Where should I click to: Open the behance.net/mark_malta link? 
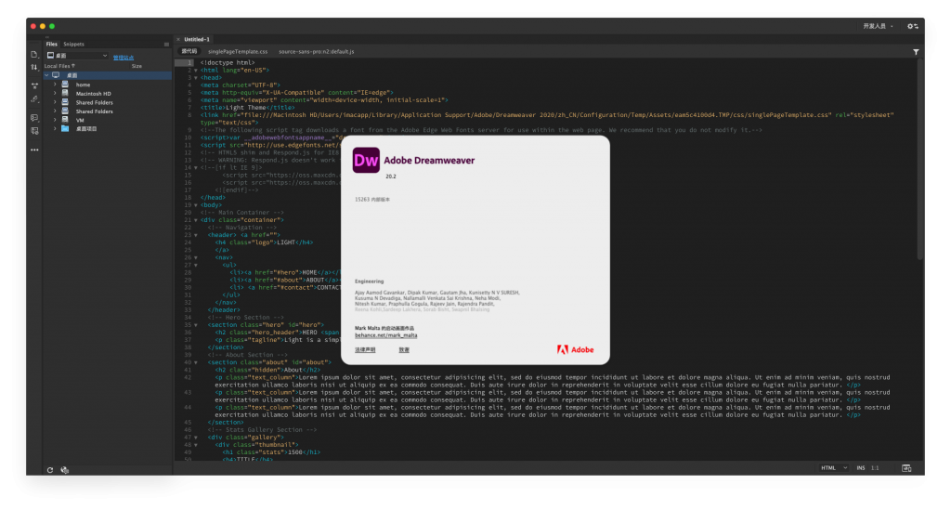(385, 335)
